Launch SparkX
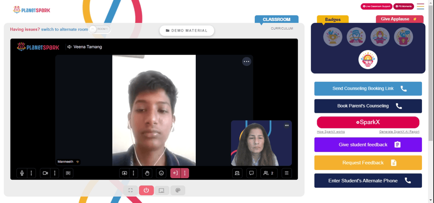This screenshot has width=434, height=203. pos(368,122)
